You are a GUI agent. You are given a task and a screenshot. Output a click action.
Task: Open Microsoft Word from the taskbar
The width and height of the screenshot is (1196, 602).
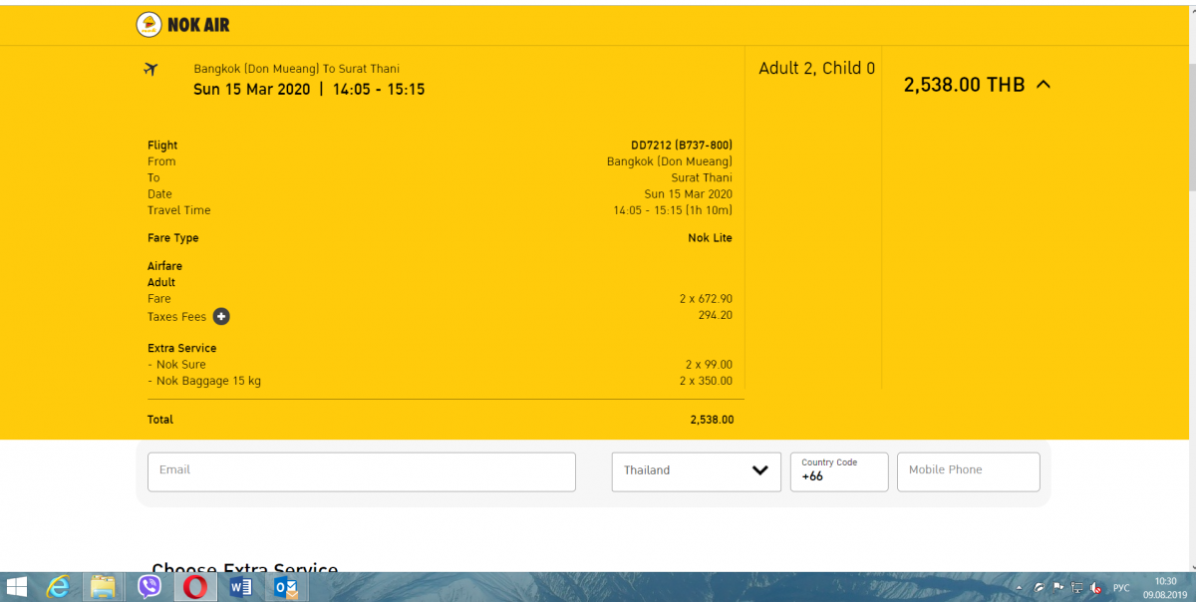coord(240,587)
